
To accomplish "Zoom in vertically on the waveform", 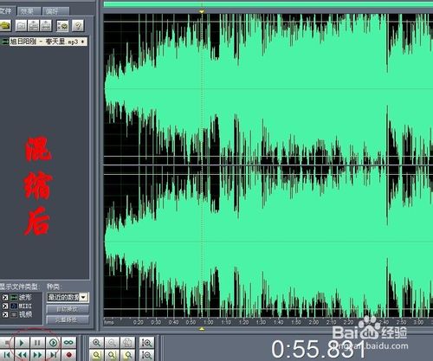I will point(146,343).
